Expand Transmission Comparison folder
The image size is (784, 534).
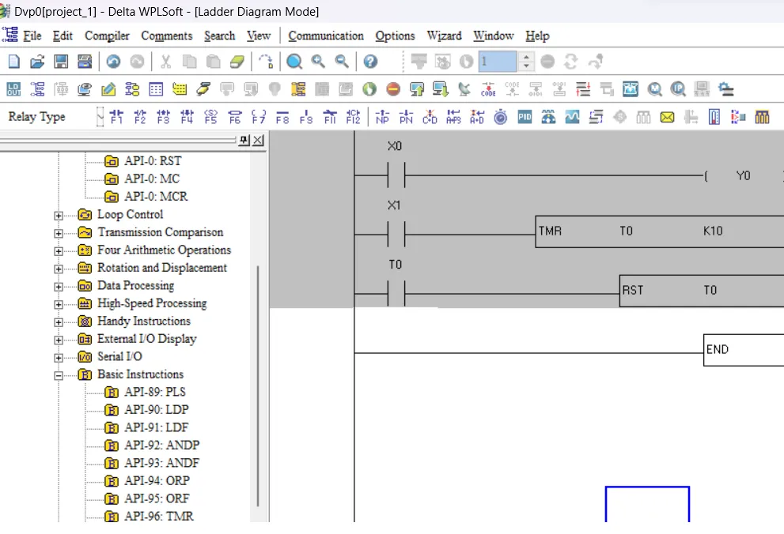59,234
